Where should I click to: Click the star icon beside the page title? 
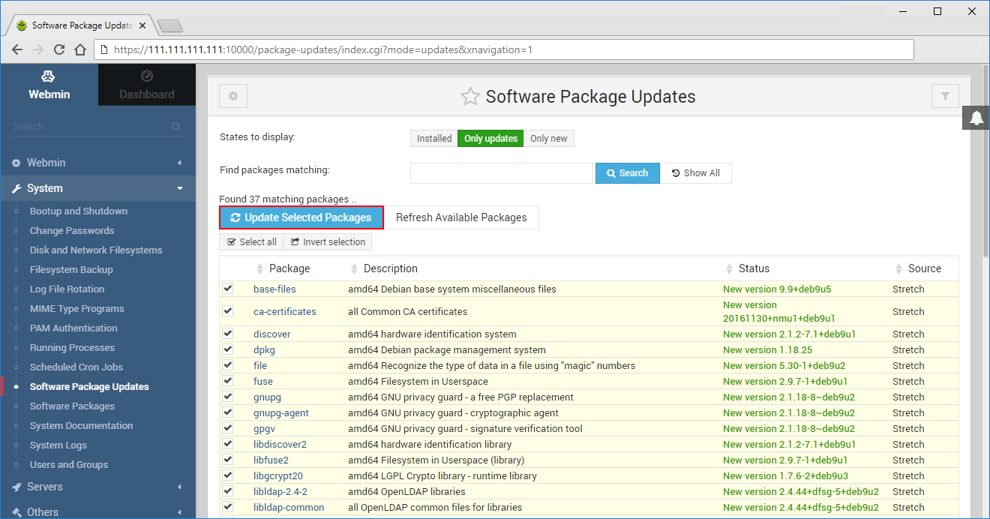pos(470,96)
